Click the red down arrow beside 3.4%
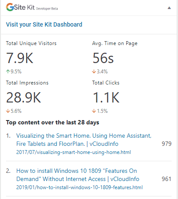Image resolution: width=178 pixels, height=199 pixels. pyautogui.click(x=94, y=71)
